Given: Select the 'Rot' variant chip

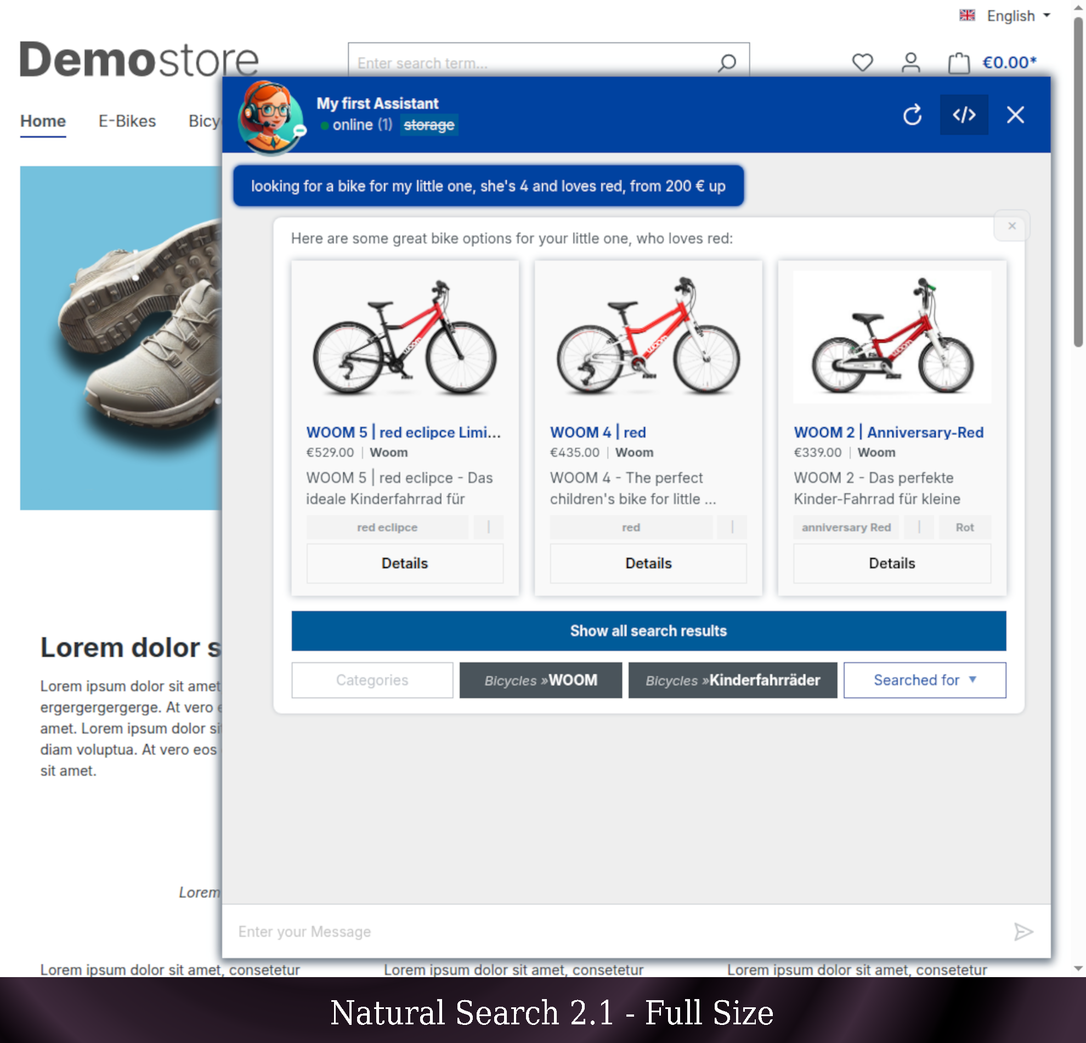Looking at the screenshot, I should (964, 528).
